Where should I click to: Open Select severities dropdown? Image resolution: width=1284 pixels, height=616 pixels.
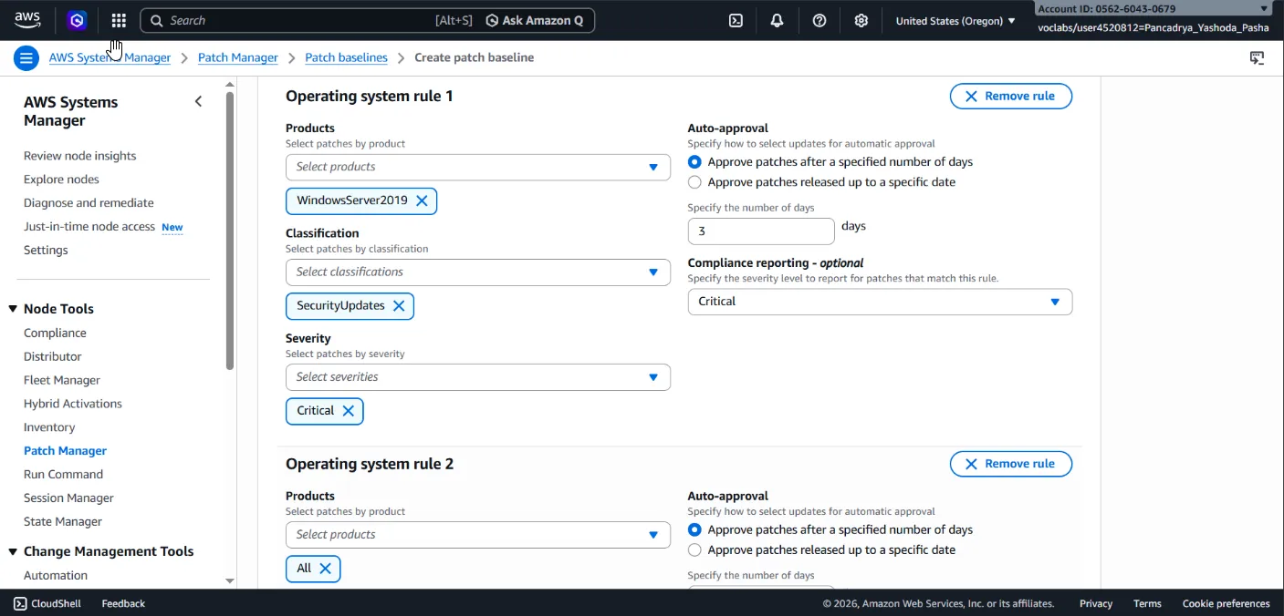point(478,377)
